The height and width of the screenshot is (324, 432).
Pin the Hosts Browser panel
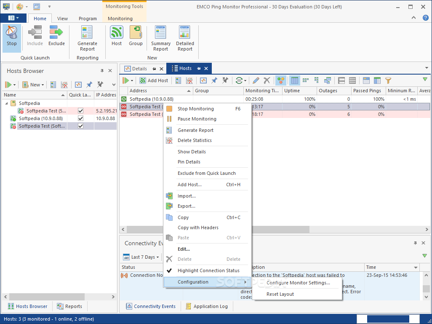point(102,71)
